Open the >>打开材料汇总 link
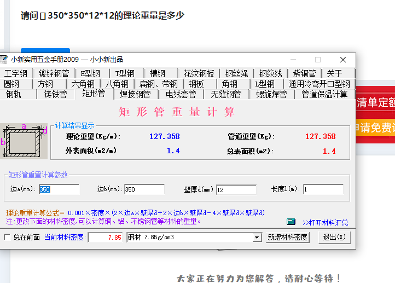Screen dimensions: 395x283 coord(325,223)
